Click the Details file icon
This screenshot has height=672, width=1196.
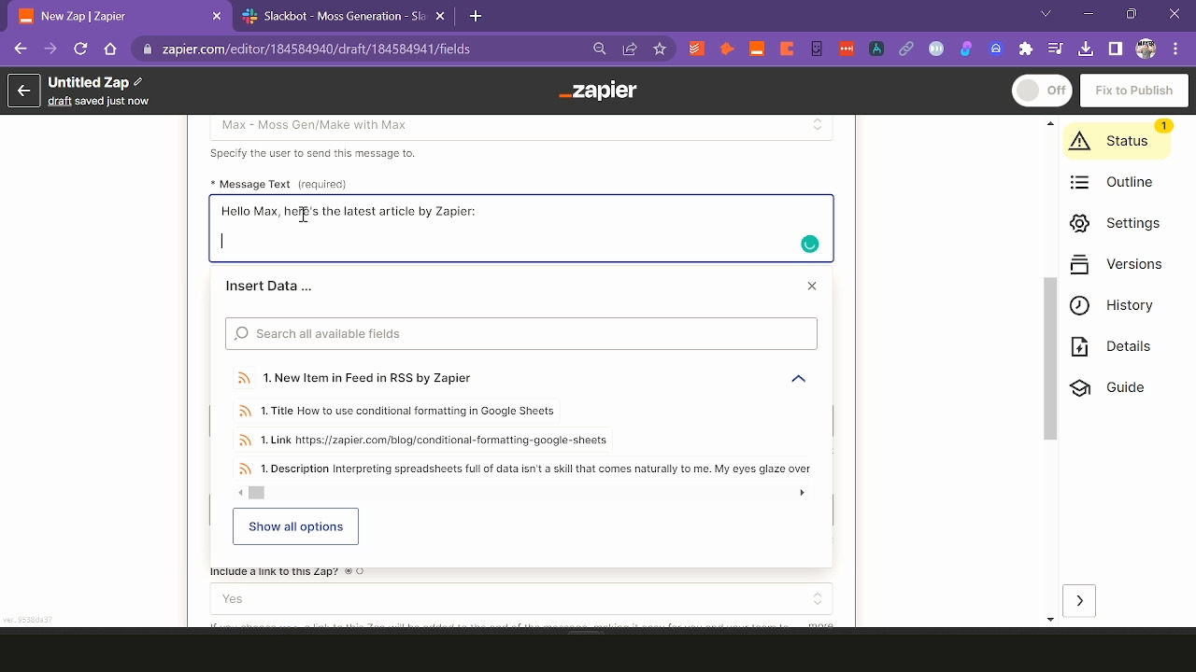pos(1080,346)
